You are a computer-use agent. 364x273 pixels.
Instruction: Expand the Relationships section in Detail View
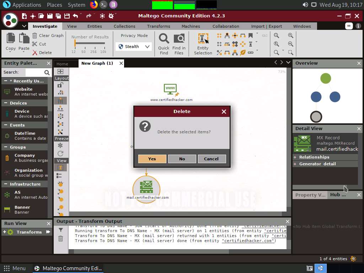coord(295,157)
